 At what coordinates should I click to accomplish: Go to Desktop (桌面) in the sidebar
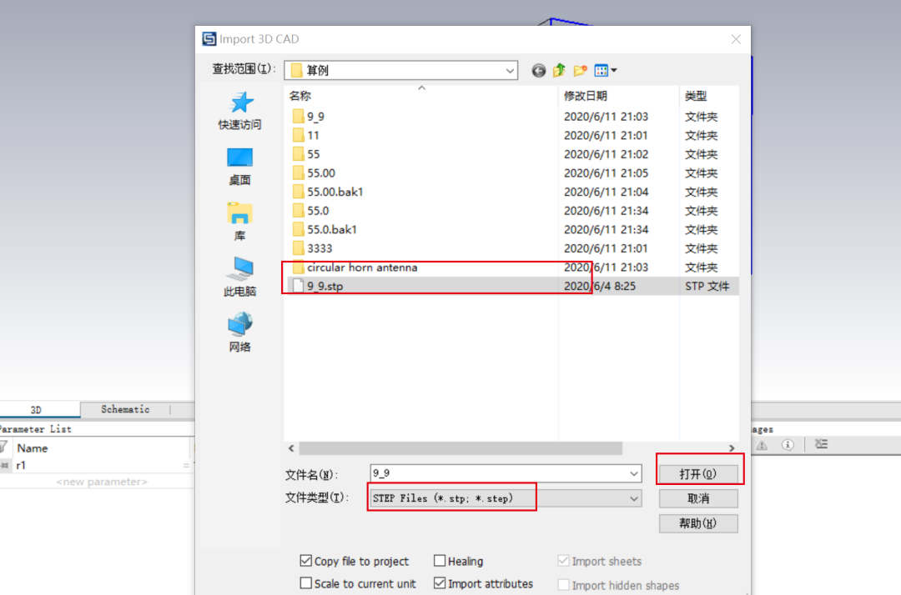[239, 167]
